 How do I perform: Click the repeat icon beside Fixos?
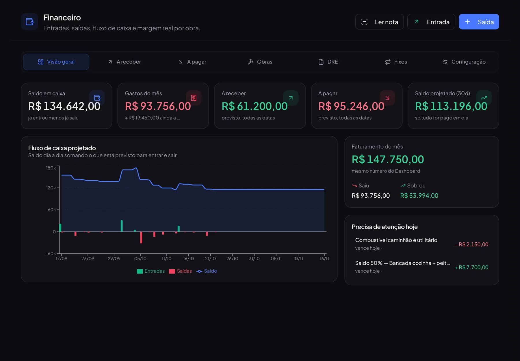click(388, 62)
